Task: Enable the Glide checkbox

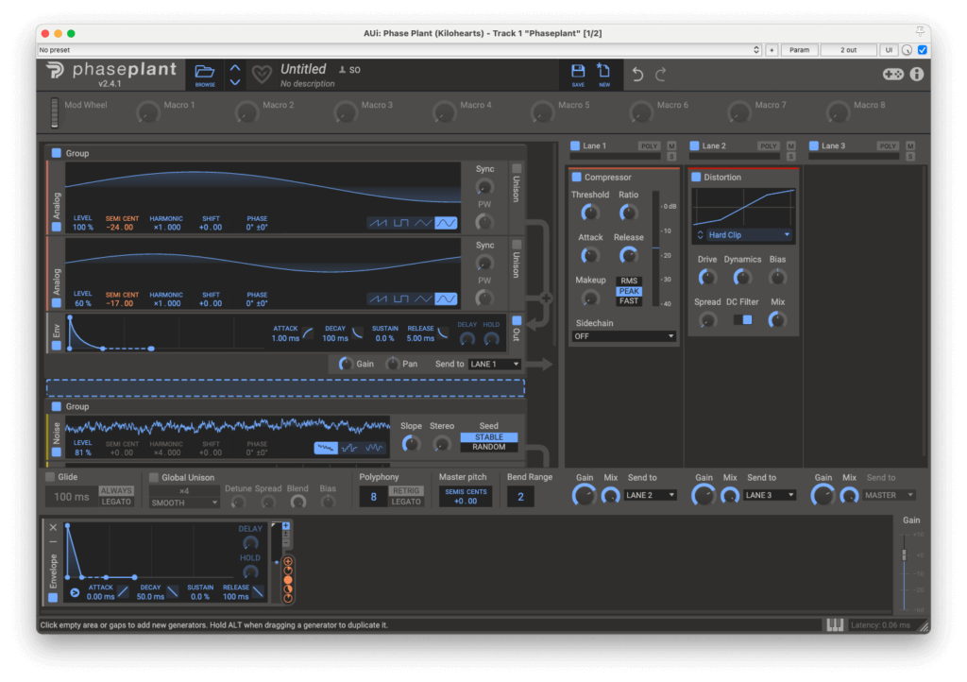Action: coord(51,477)
